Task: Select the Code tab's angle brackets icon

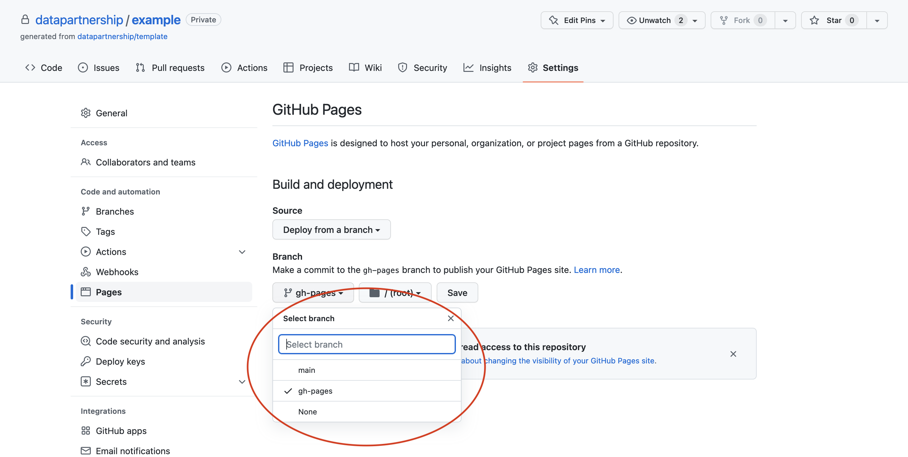Action: click(30, 67)
